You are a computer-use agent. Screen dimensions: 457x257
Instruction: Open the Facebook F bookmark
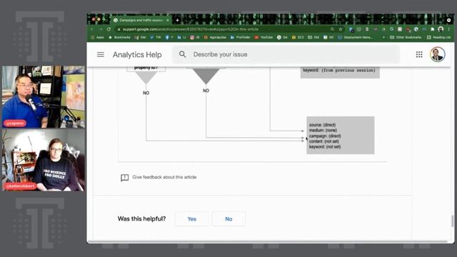tap(169, 37)
